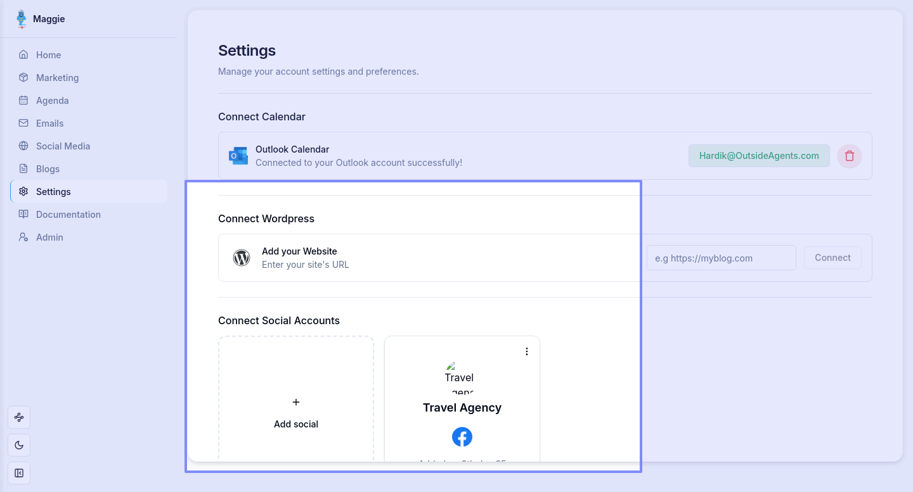The width and height of the screenshot is (913, 492).
Task: Delete the connected Outlook calendar
Action: pos(850,156)
